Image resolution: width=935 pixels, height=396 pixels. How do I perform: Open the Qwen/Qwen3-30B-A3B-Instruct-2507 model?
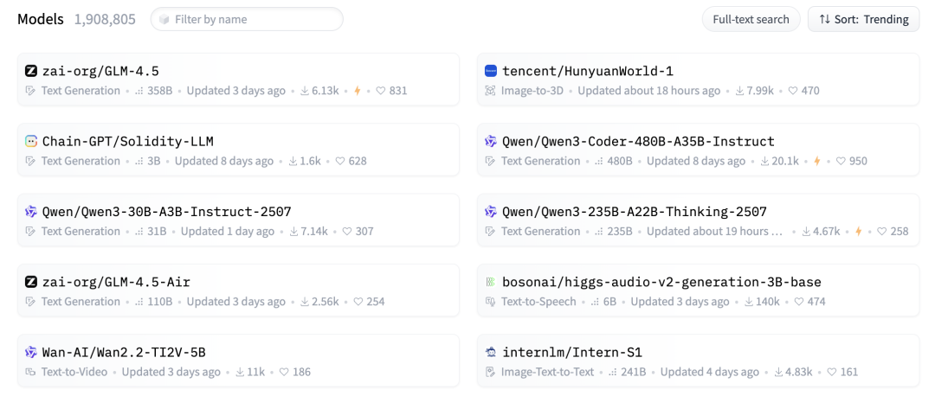coord(166,212)
